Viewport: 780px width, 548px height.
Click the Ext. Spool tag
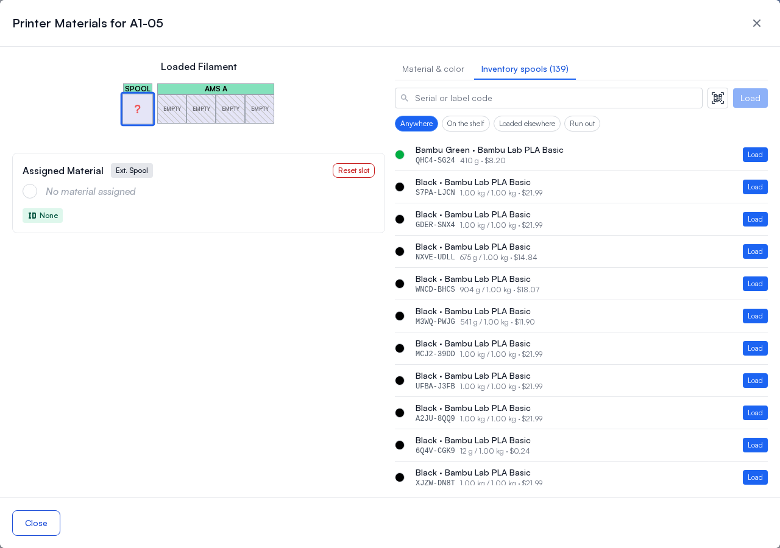coord(132,170)
